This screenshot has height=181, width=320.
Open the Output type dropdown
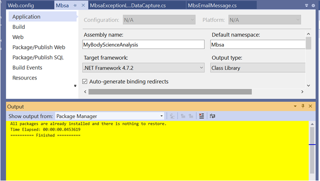(x=258, y=68)
